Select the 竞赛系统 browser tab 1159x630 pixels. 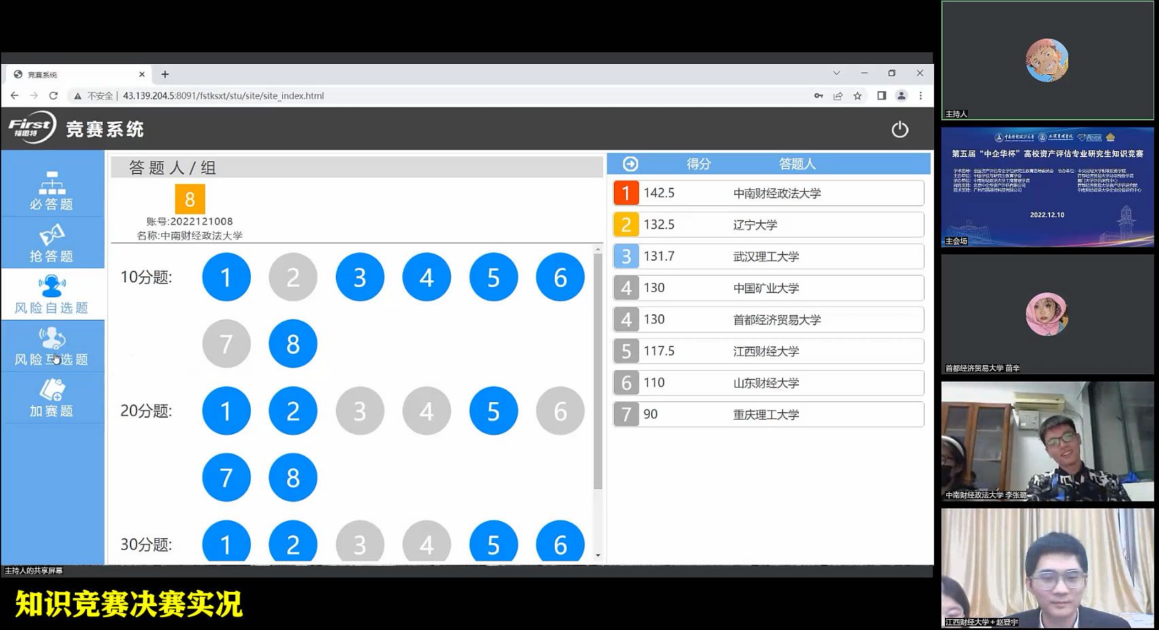[x=79, y=74]
